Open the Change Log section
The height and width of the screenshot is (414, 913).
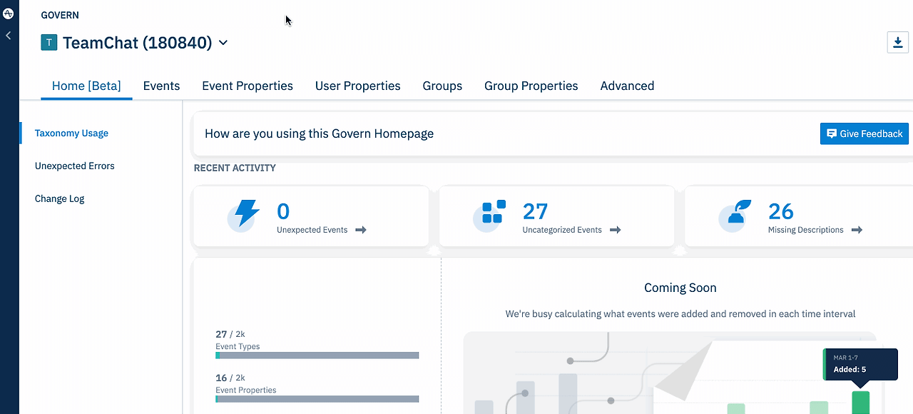[x=59, y=198]
